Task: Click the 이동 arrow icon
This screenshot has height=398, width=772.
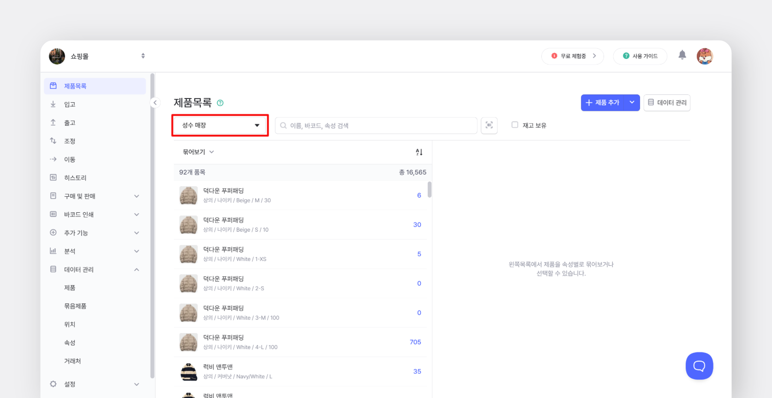Action: point(53,159)
